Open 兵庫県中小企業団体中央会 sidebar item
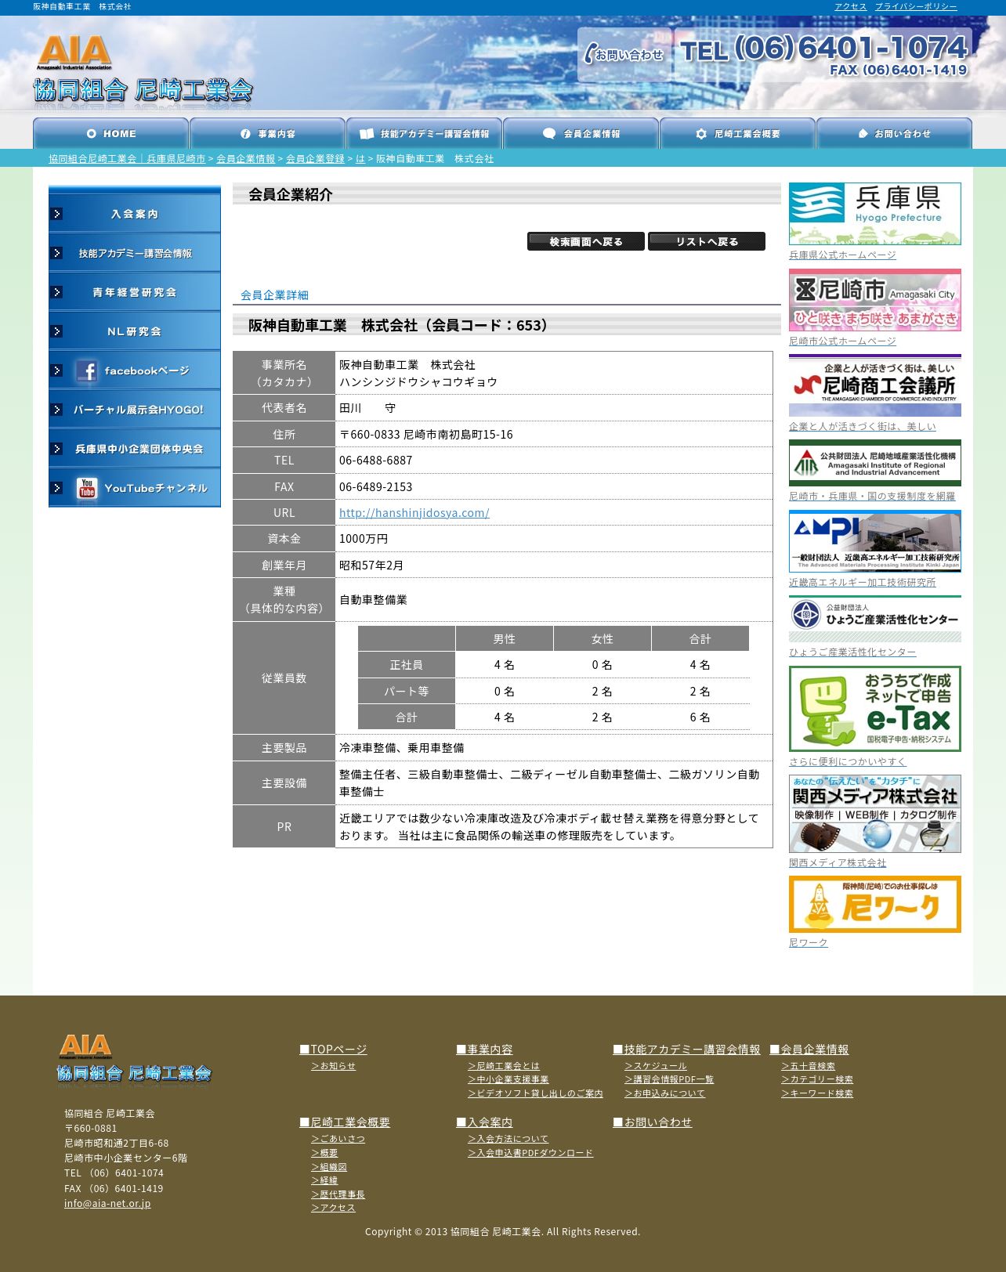Image resolution: width=1006 pixels, height=1272 pixels. tap(135, 448)
